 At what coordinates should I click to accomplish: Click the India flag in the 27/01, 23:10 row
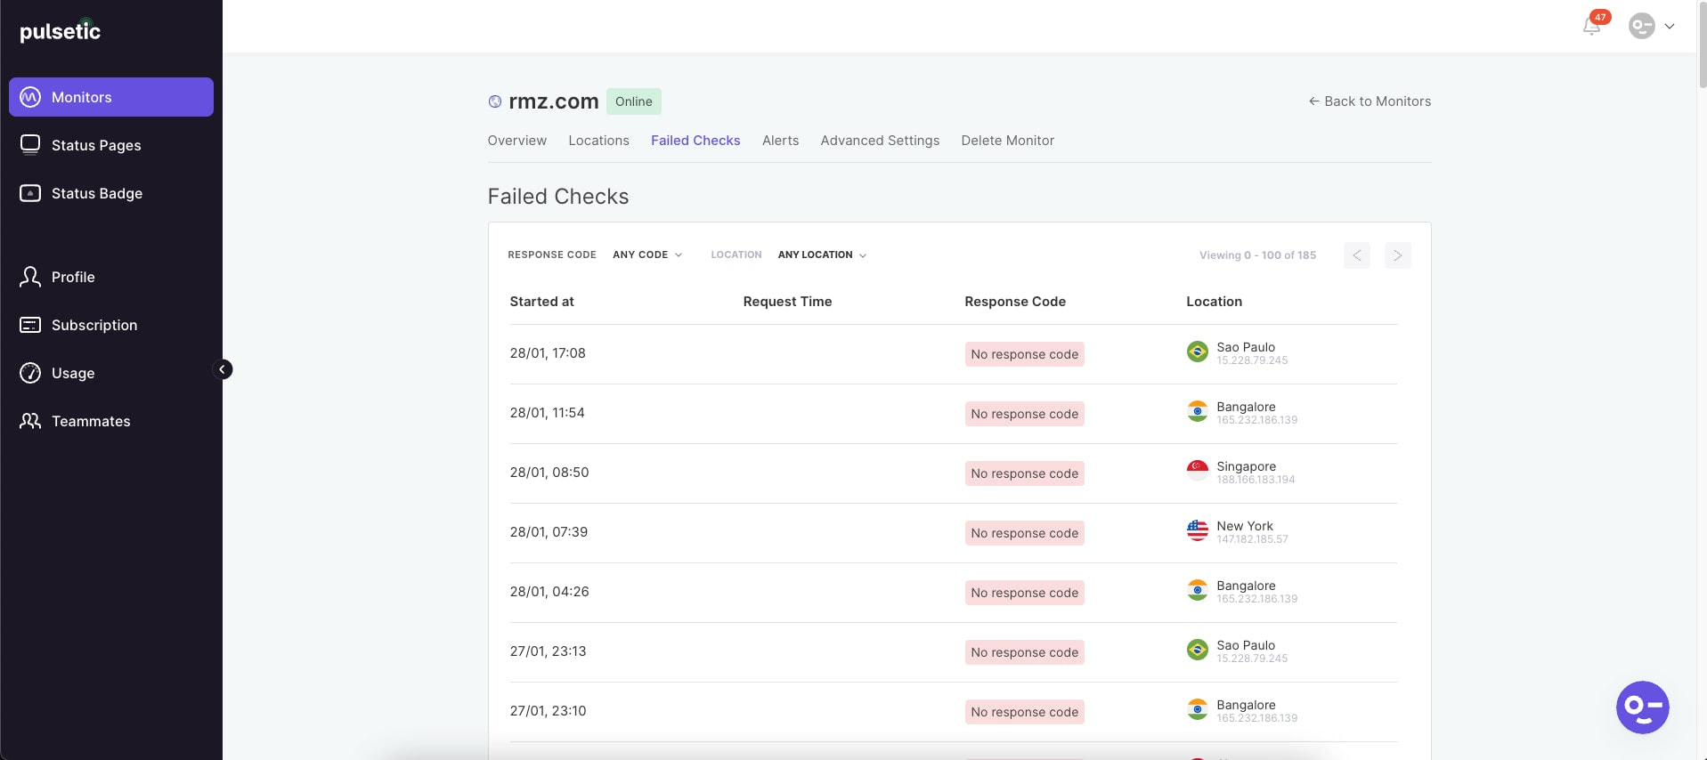(1198, 709)
